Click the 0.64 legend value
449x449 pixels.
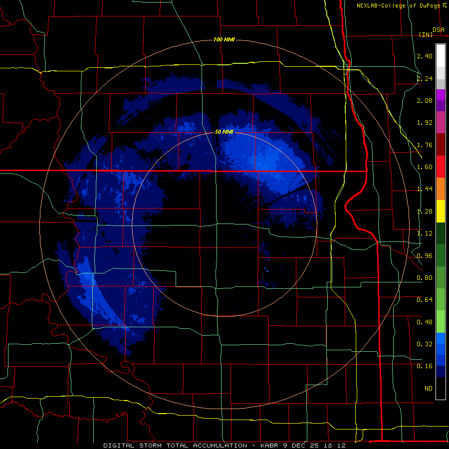pos(425,300)
